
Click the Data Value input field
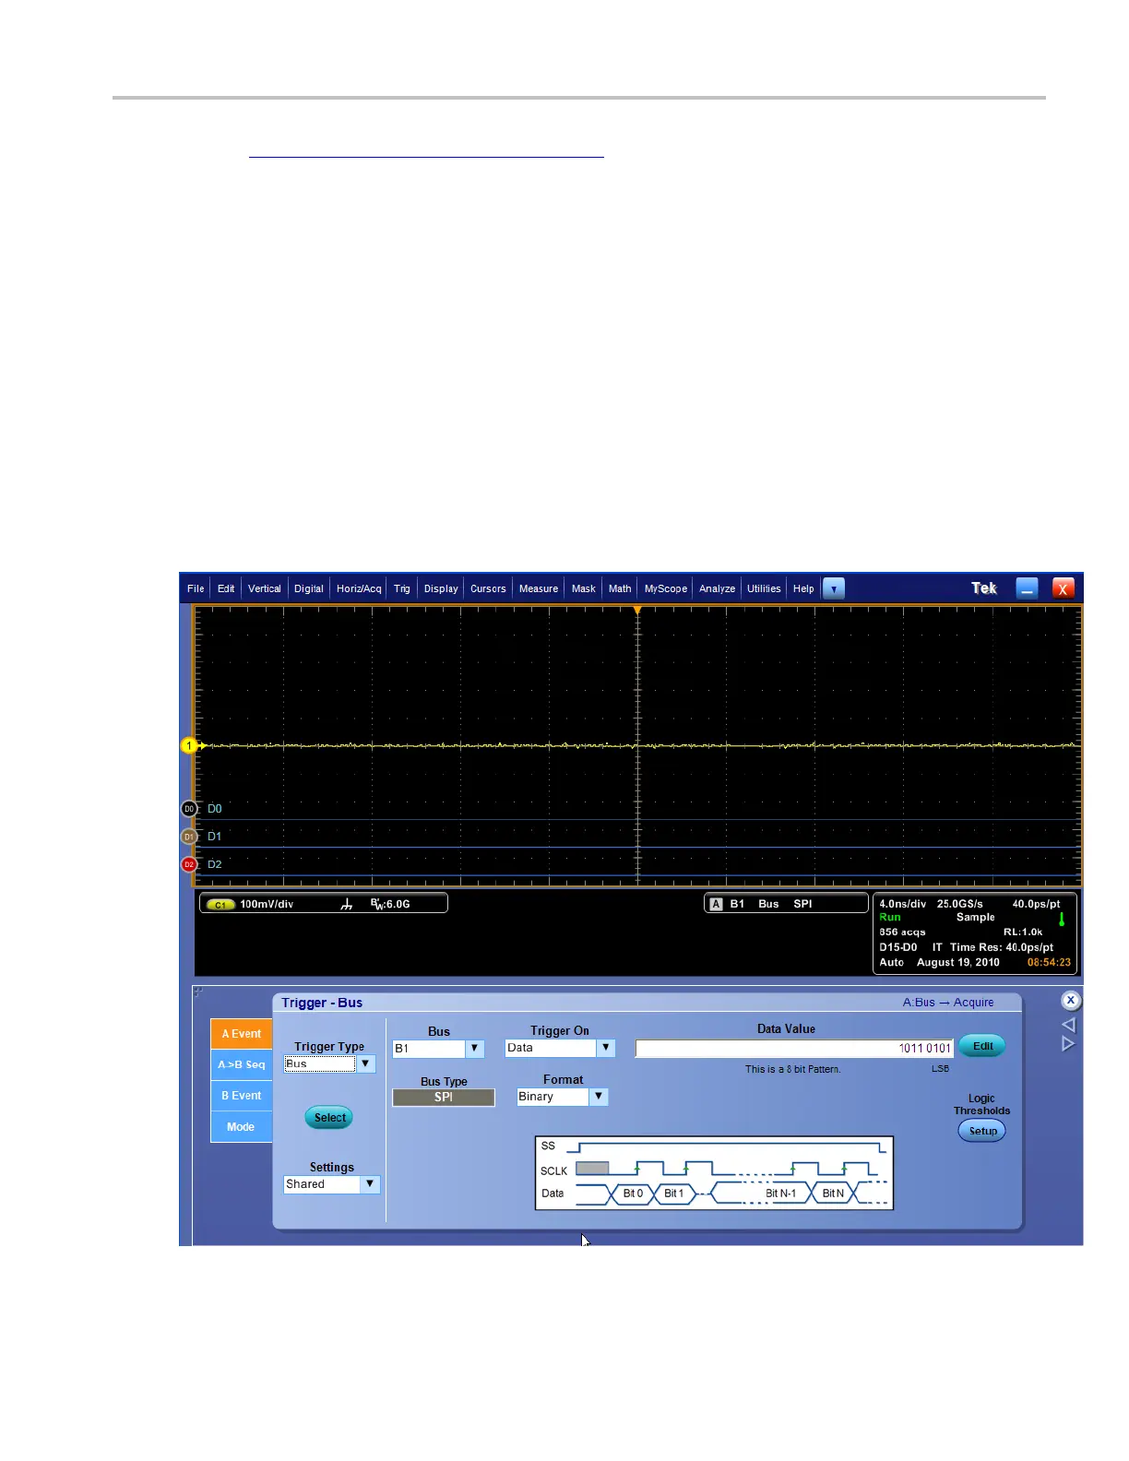tap(794, 1049)
